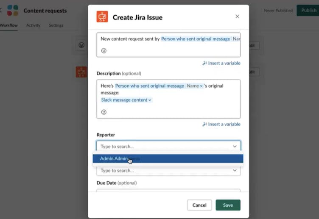Insert a variable below the Description field
319x219 pixels.
point(221,124)
